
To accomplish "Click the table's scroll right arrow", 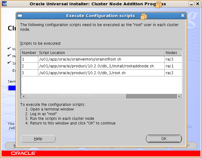I will pos(179,96).
